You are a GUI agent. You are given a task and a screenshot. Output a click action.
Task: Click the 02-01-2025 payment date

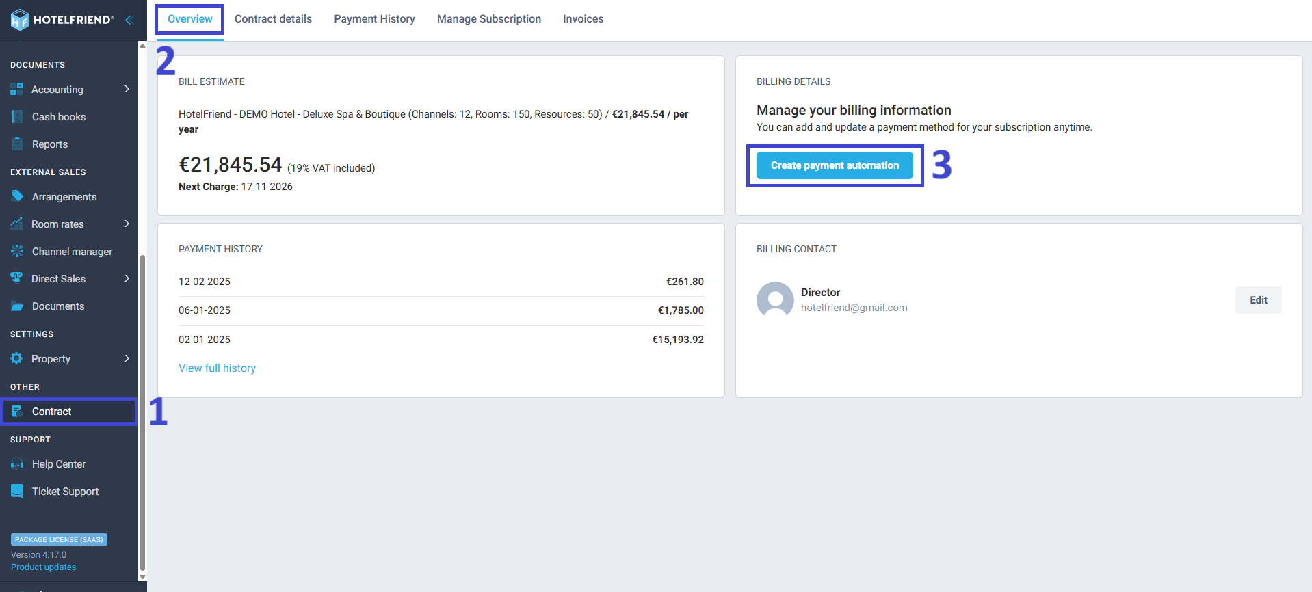pos(205,340)
